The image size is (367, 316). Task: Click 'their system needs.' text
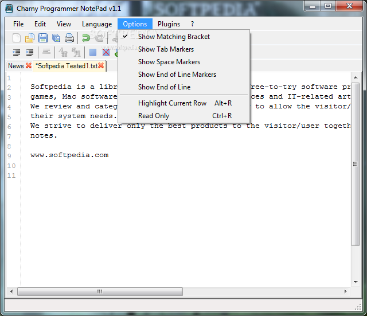click(73, 116)
